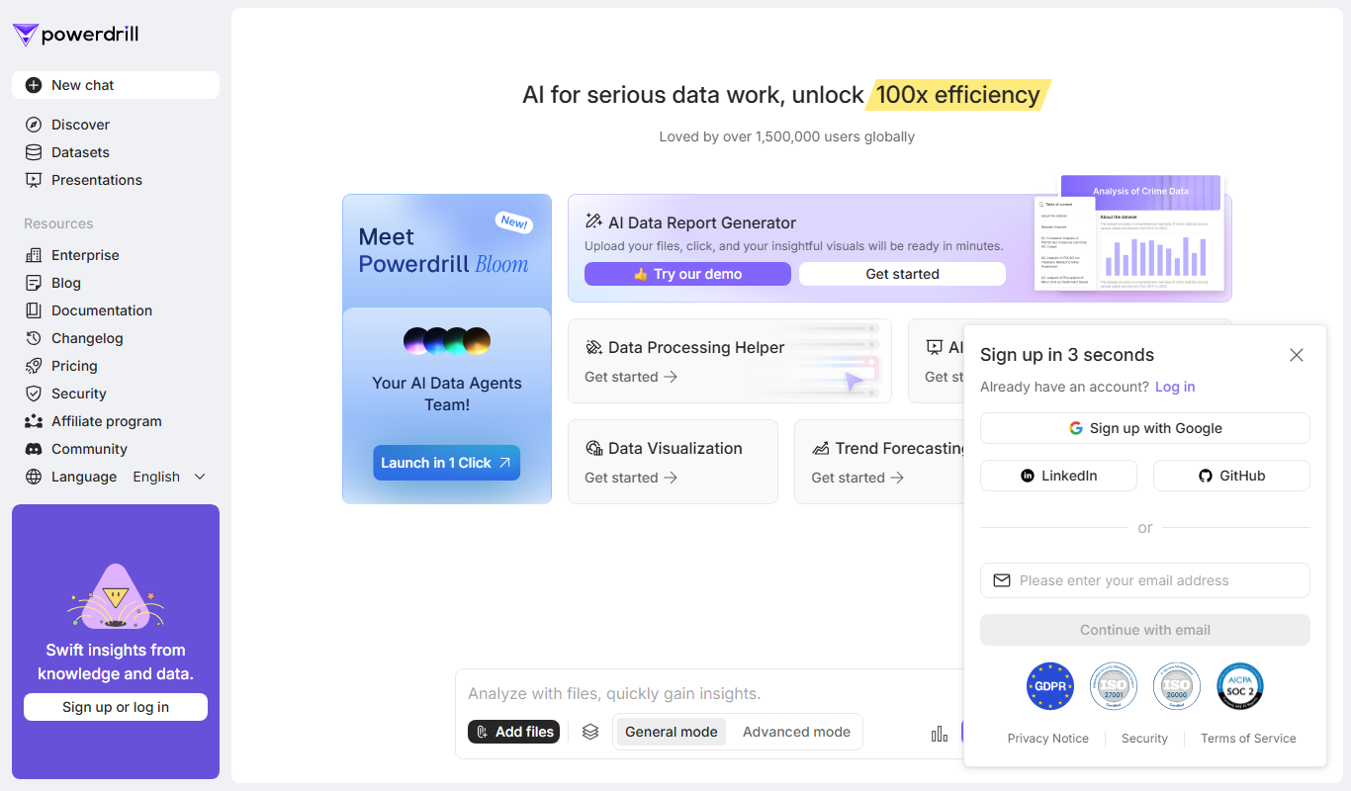Go to Discover page
This screenshot has height=791, width=1351.
point(116,125)
